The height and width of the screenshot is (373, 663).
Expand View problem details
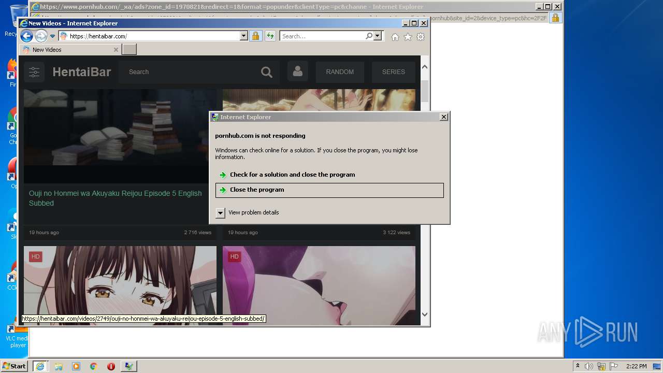[247, 212]
